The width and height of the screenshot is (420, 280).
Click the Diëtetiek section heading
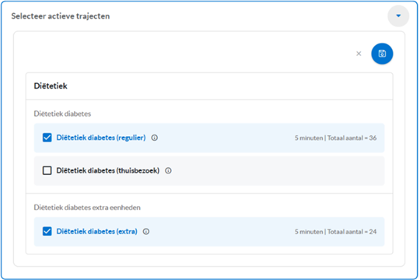coord(51,86)
